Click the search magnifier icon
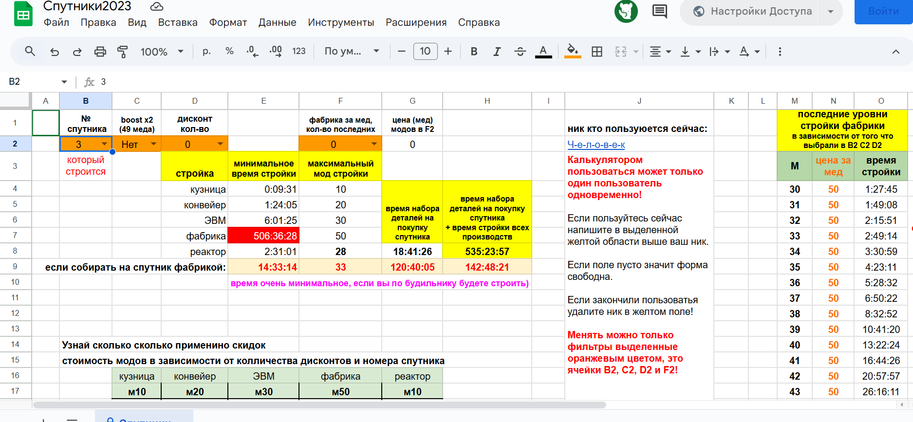913x422 pixels. (x=30, y=52)
